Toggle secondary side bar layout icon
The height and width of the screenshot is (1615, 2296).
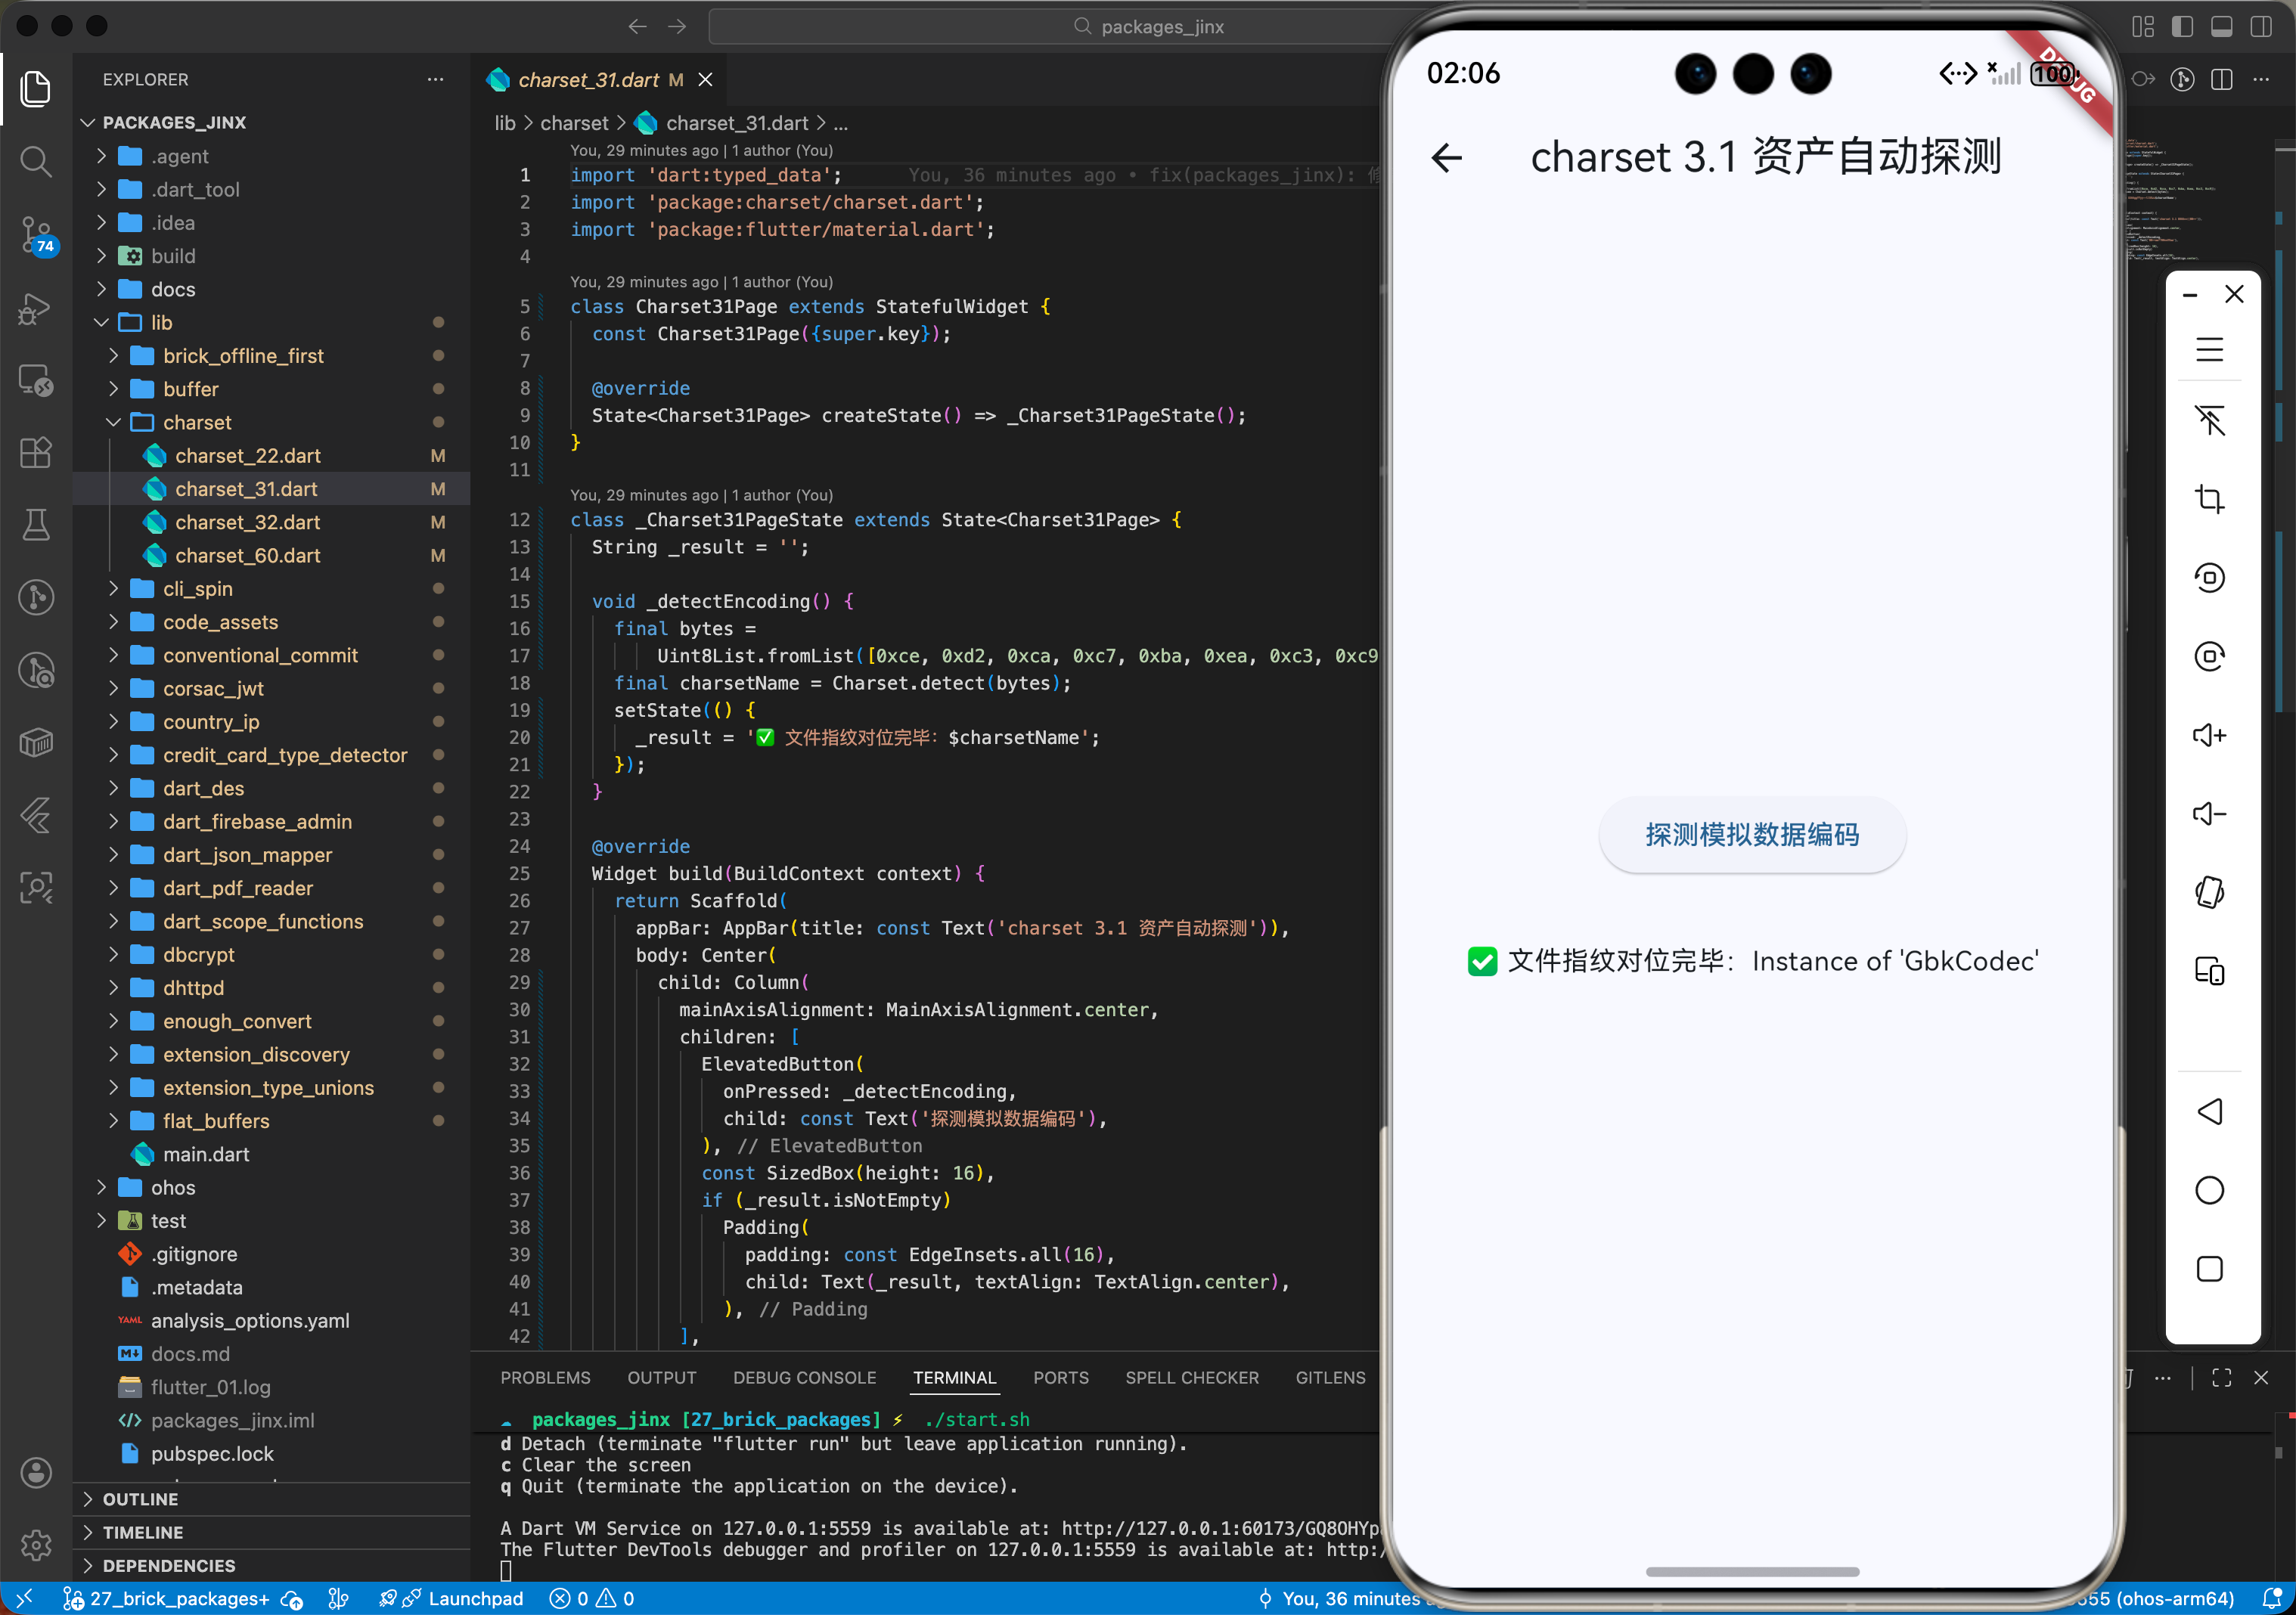(x=2260, y=27)
